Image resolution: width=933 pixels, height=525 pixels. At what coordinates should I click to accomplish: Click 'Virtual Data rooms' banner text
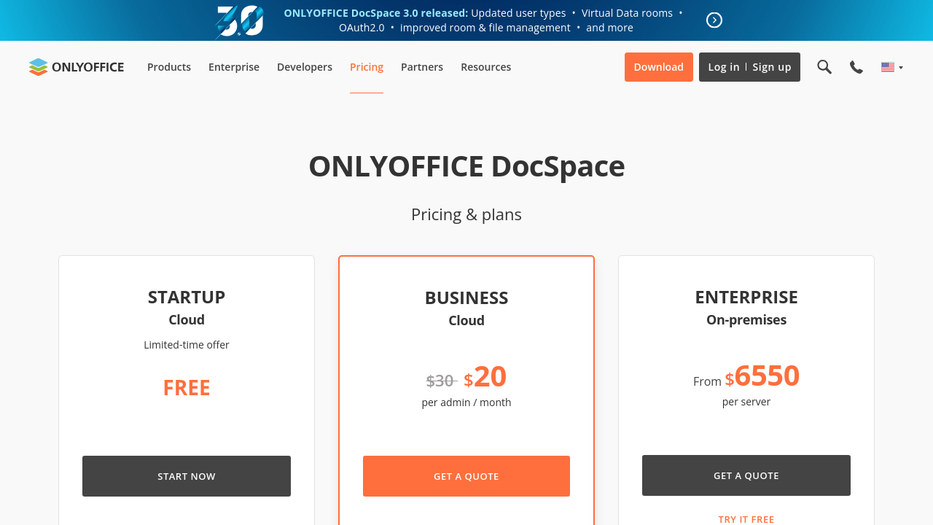pos(627,13)
